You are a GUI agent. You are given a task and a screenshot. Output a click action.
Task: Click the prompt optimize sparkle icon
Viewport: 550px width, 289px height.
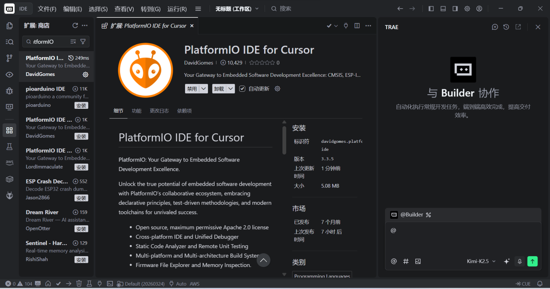click(x=507, y=261)
